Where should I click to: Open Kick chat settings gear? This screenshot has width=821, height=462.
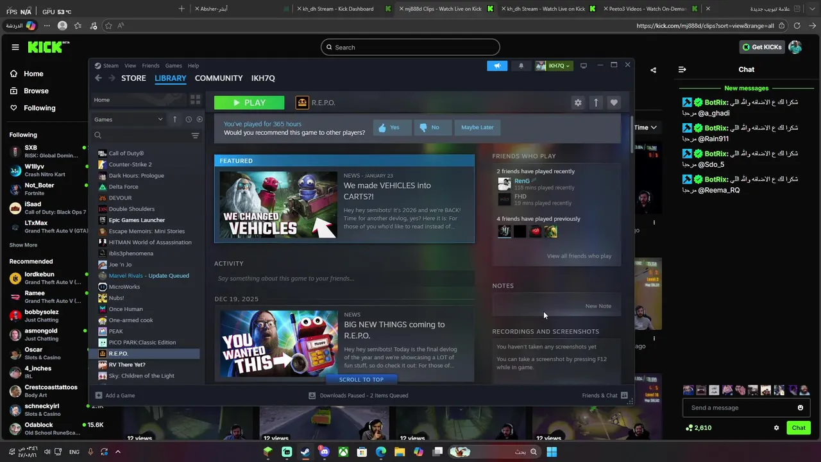click(x=776, y=428)
